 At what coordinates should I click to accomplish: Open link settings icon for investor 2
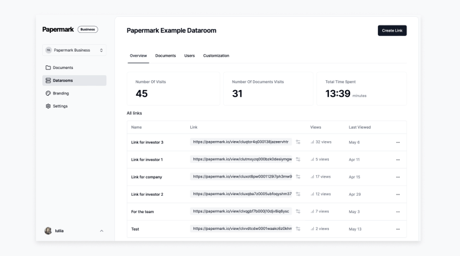click(298, 194)
